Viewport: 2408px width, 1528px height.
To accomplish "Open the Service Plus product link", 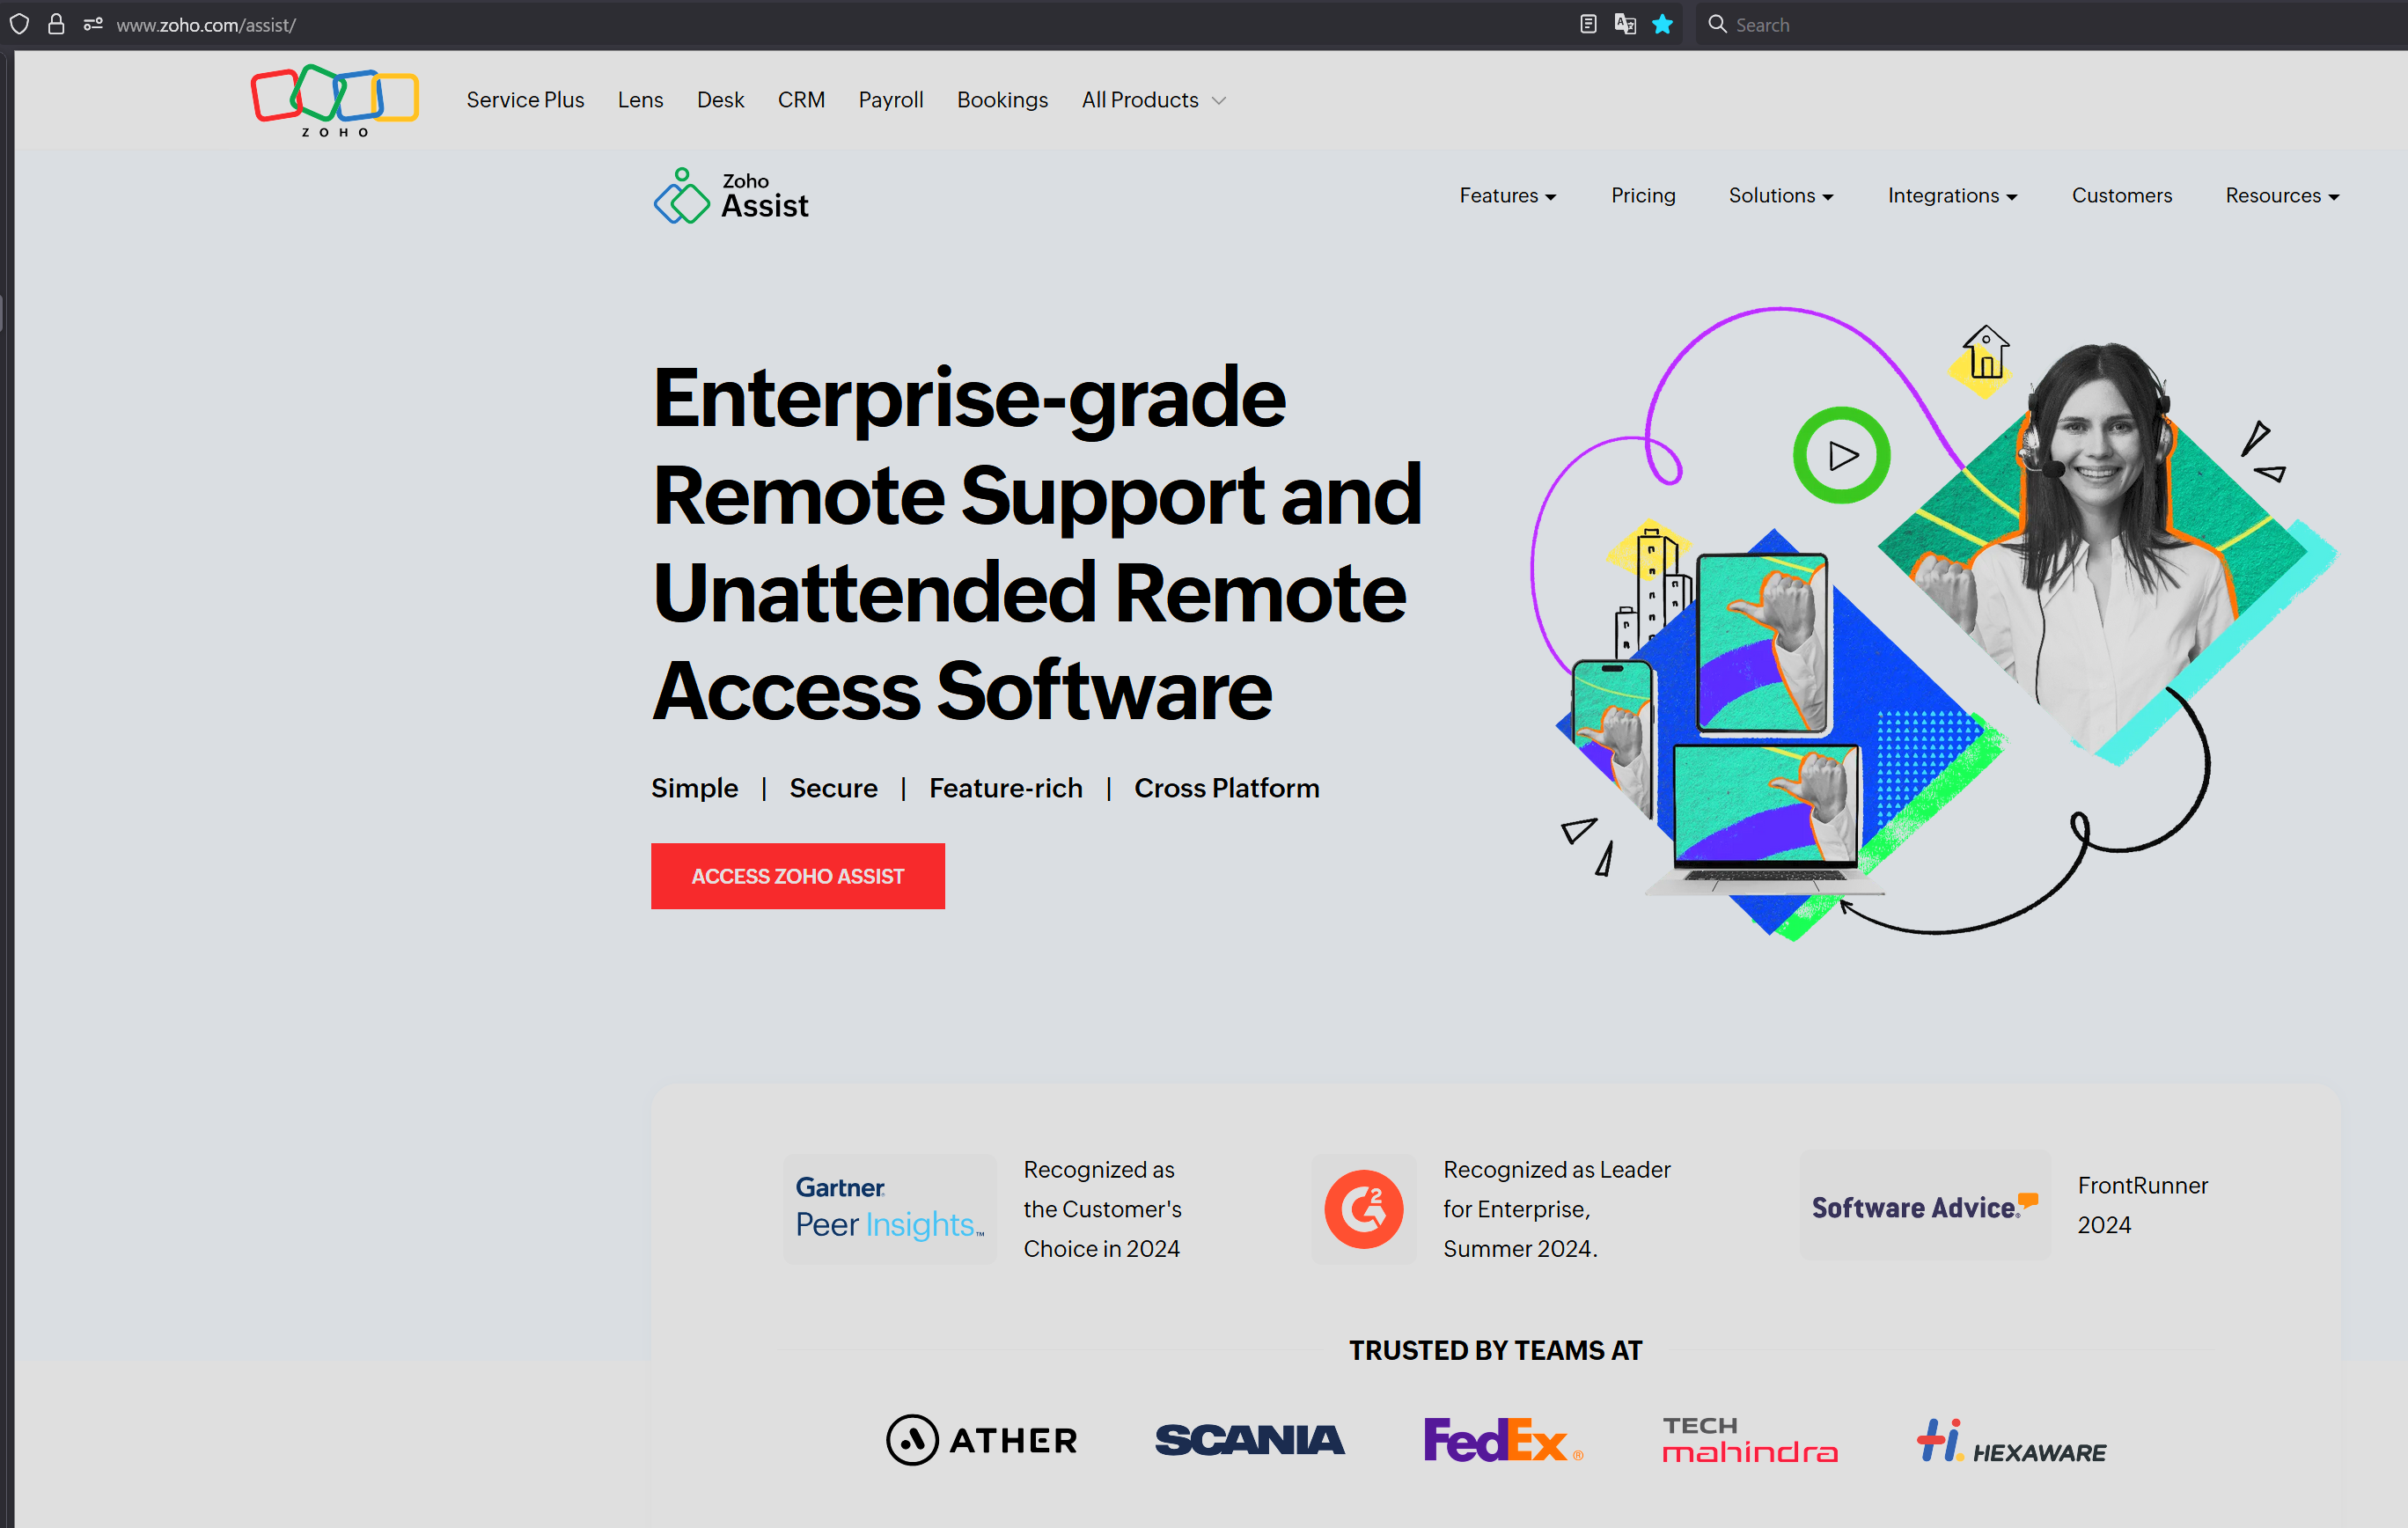I will 525,100.
